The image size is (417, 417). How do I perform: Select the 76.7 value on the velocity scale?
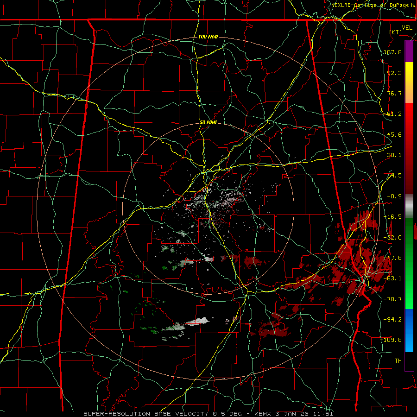[x=394, y=93]
